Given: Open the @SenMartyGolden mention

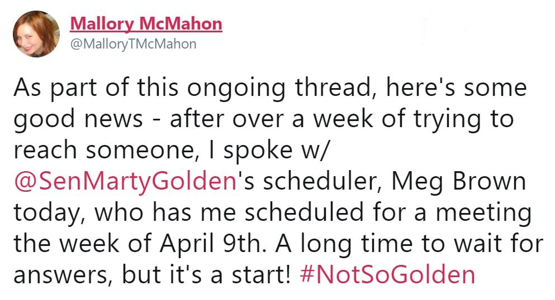Looking at the screenshot, I should [125, 182].
